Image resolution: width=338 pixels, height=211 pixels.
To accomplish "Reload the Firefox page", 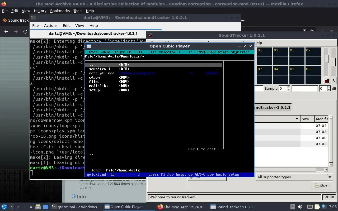I will pyautogui.click(x=25, y=32).
